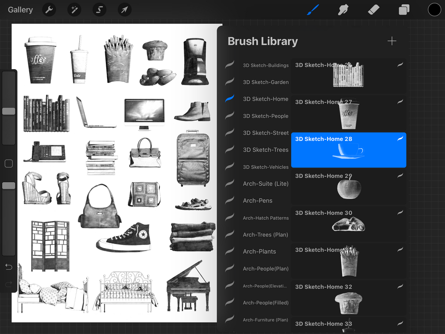
Task: Click stroke icon on 3D Sketch-Home 28 row
Action: (x=400, y=139)
